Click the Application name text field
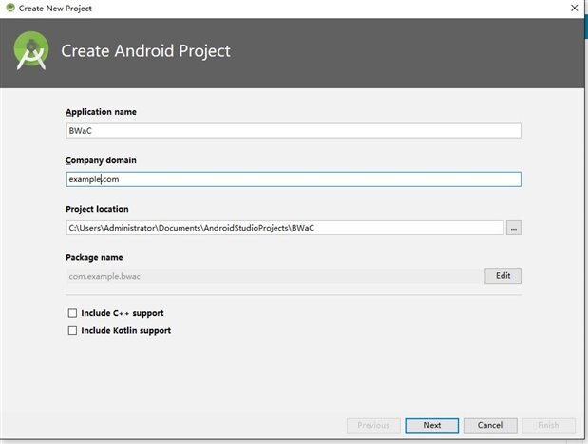Screen dimensions: 588x444 tap(293, 131)
